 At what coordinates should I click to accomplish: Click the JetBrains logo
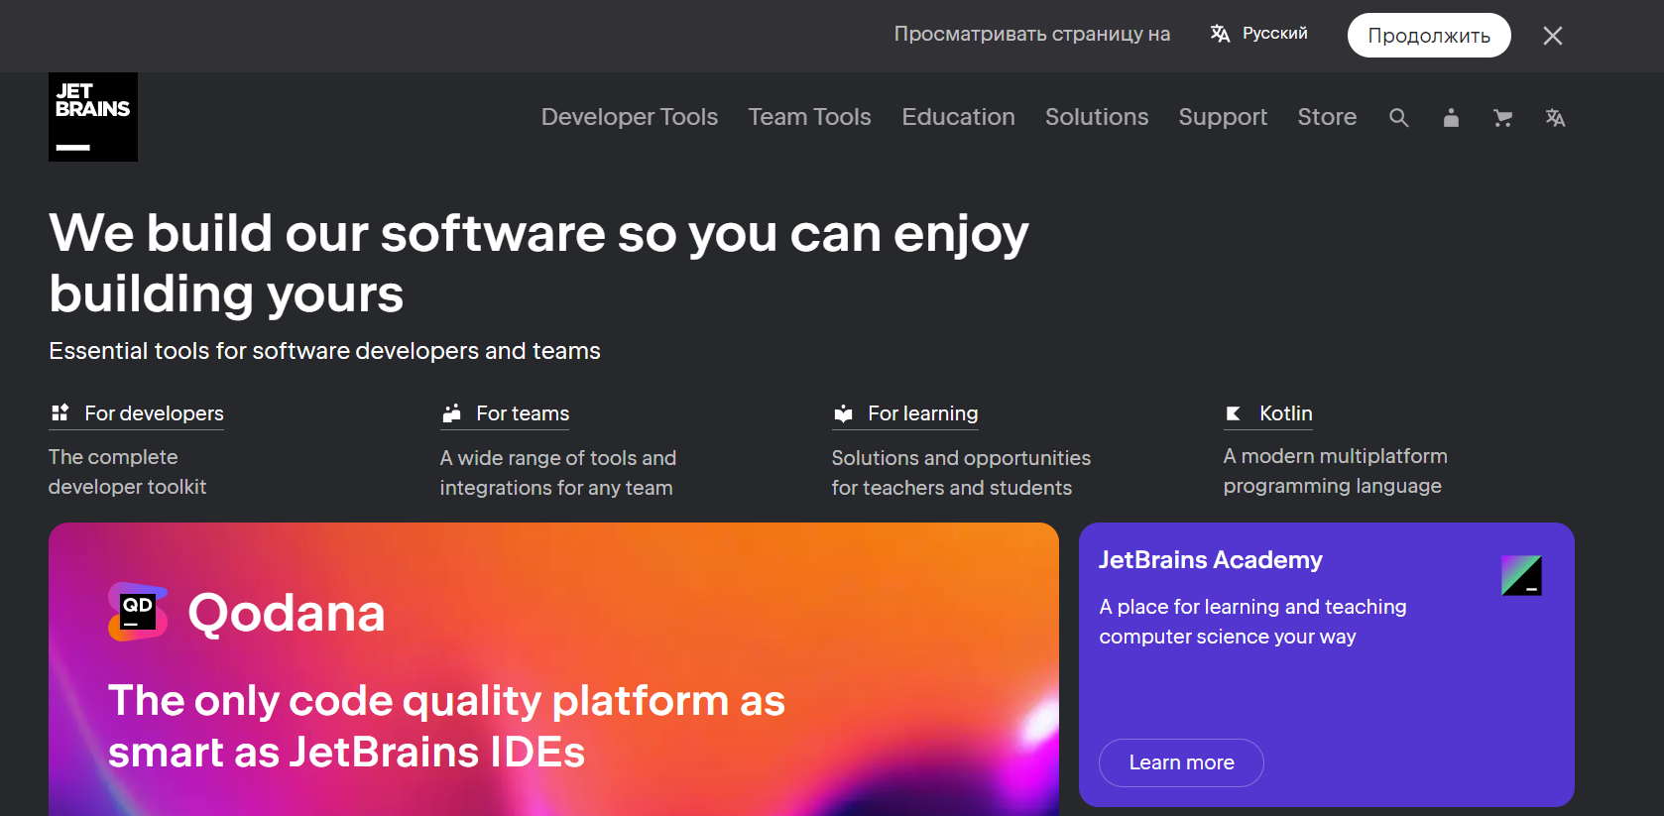(x=93, y=117)
